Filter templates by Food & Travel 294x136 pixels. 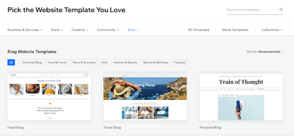pos(57,62)
